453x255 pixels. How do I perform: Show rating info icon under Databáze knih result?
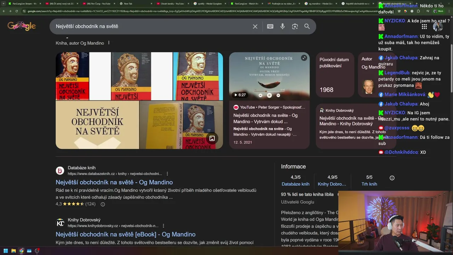tap(103, 204)
